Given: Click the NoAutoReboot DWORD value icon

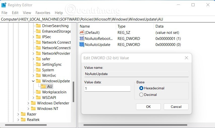Looking at the screenshot, I should [x=82, y=39].
